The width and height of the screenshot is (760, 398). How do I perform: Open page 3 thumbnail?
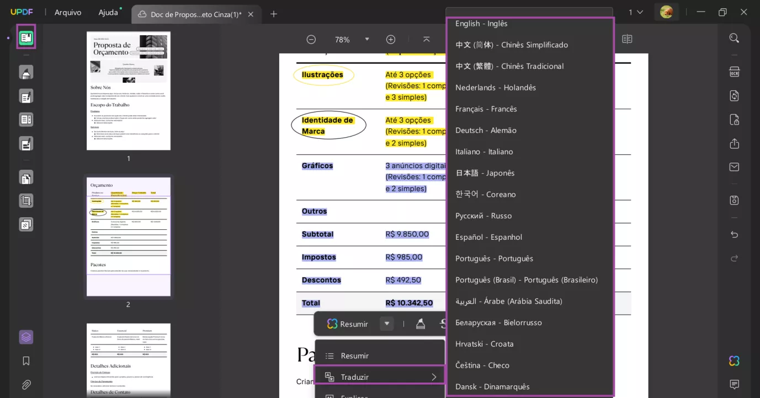(129, 361)
